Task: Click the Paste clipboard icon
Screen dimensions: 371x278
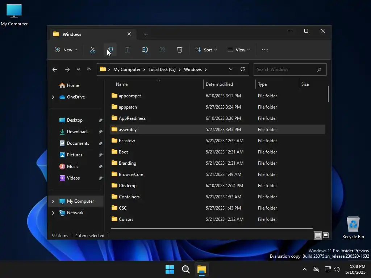Action: pyautogui.click(x=127, y=50)
